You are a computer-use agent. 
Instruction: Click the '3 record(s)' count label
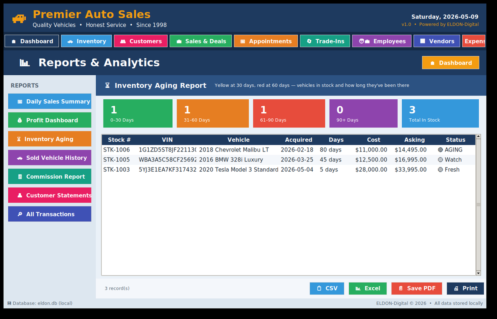pos(117,288)
